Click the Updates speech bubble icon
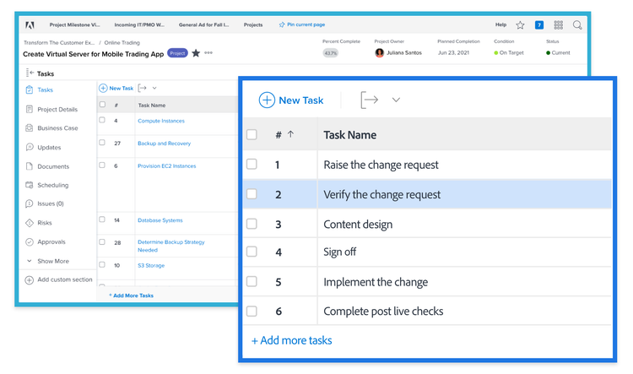This screenshot has width=633, height=374. (29, 147)
